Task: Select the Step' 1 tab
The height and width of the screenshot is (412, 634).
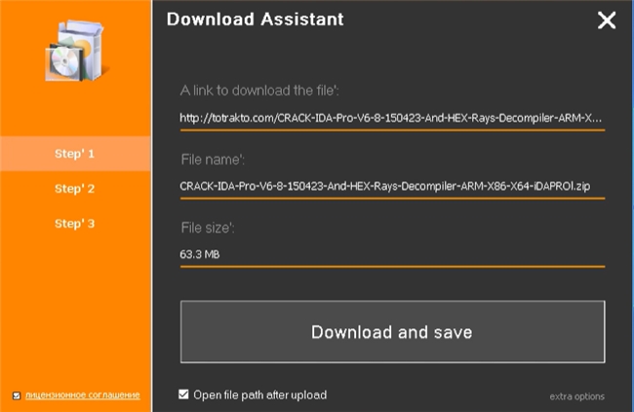Action: (x=75, y=154)
